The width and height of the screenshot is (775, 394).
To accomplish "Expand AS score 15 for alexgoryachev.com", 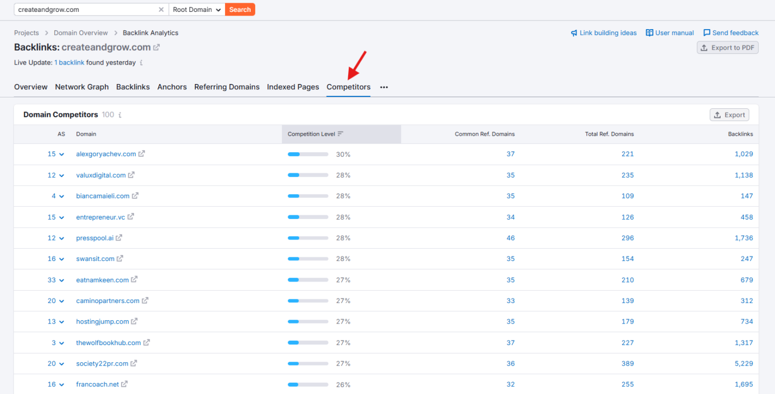I will click(x=56, y=154).
